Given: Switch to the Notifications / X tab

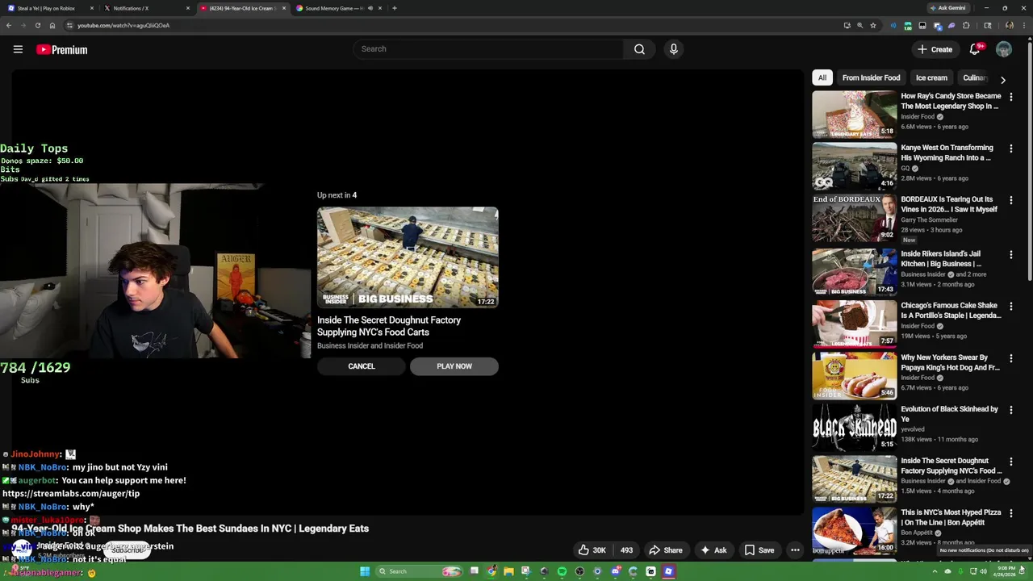Looking at the screenshot, I should coord(145,8).
